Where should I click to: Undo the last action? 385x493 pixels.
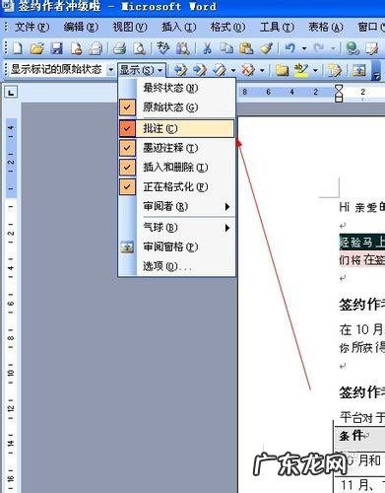coord(290,48)
